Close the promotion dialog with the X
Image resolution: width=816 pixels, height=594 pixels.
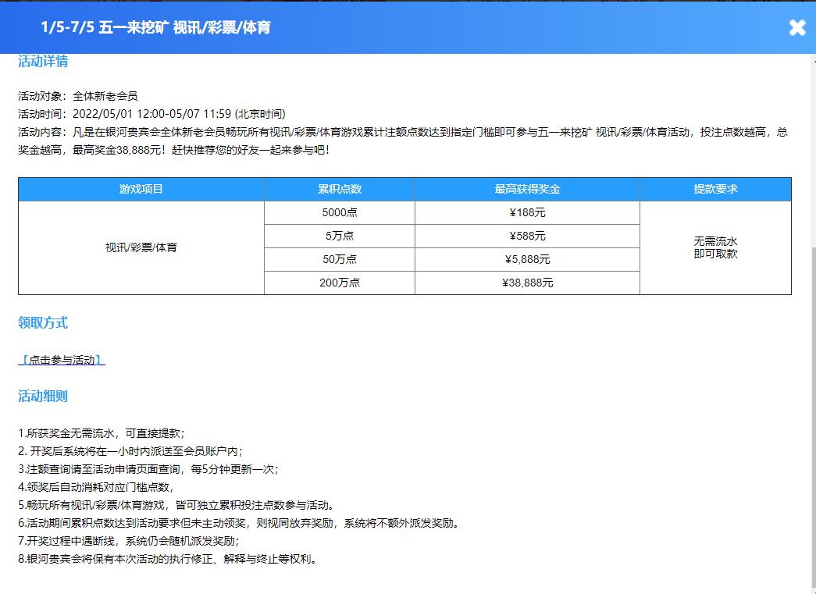[796, 27]
